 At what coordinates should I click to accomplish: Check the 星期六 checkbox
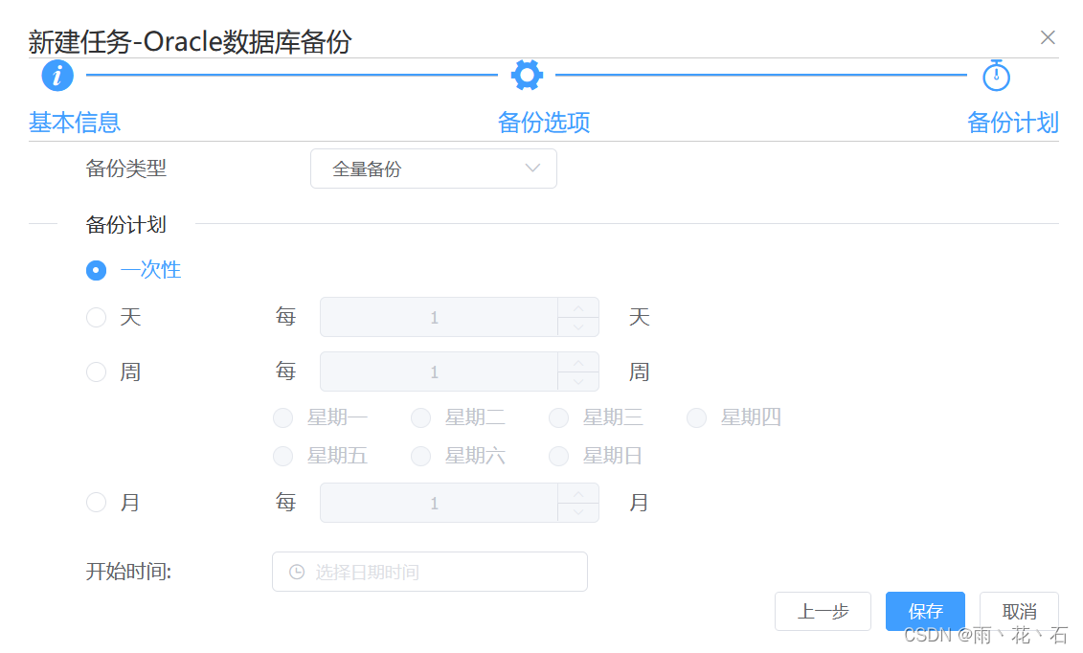(421, 456)
